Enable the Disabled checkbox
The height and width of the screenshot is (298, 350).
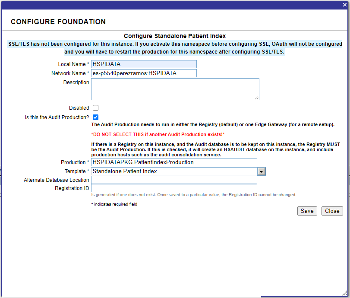95,108
